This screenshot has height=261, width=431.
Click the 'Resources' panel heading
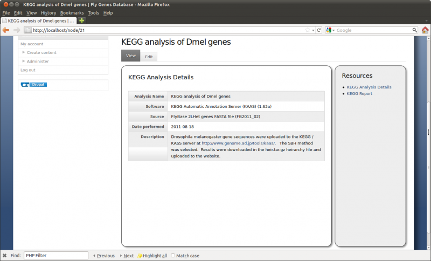point(357,75)
